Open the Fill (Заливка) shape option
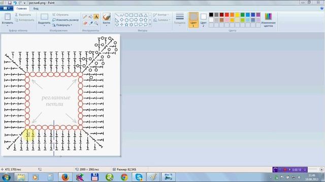 point(162,20)
